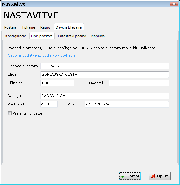Click the Ulica field with GORENJSKA CESTA
This screenshot has height=185, width=180.
click(x=105, y=74)
